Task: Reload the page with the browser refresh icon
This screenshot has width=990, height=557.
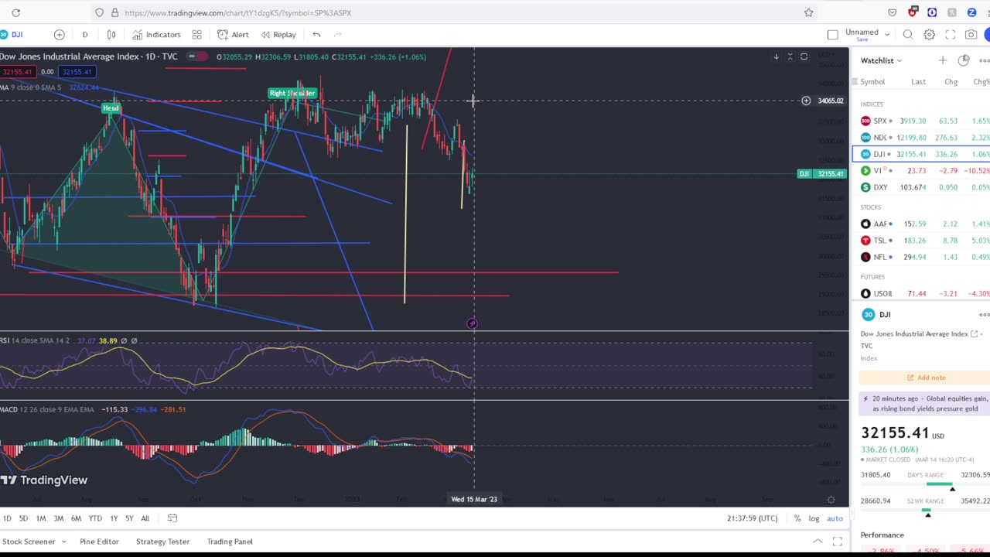Action: 15,12
